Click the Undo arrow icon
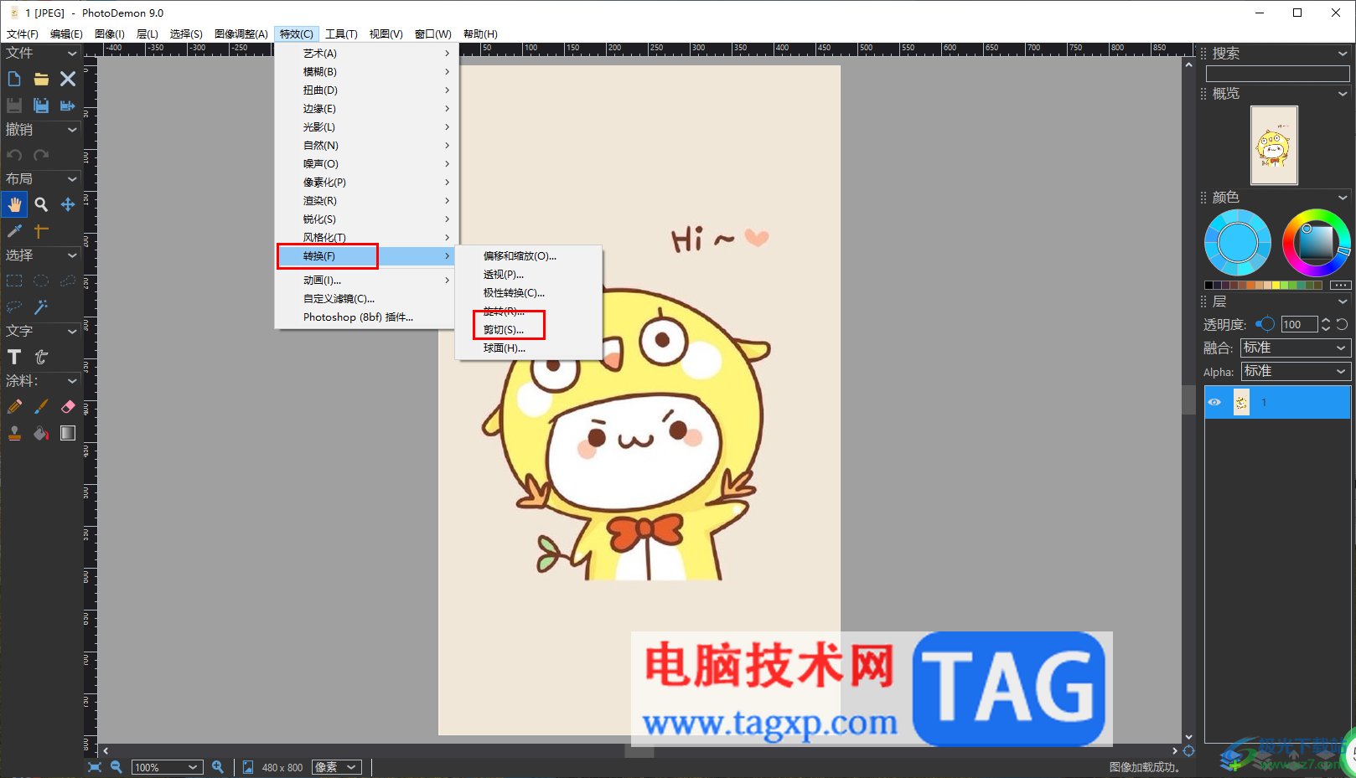This screenshot has height=778, width=1356. point(14,155)
